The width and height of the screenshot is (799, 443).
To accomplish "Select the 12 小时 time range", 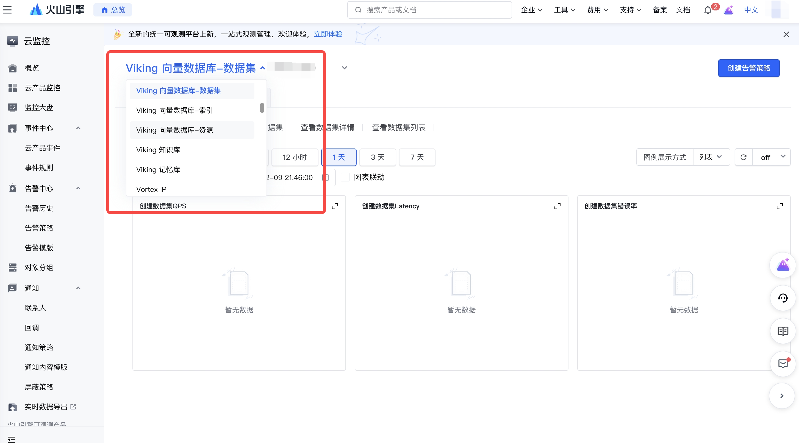I will [x=295, y=157].
